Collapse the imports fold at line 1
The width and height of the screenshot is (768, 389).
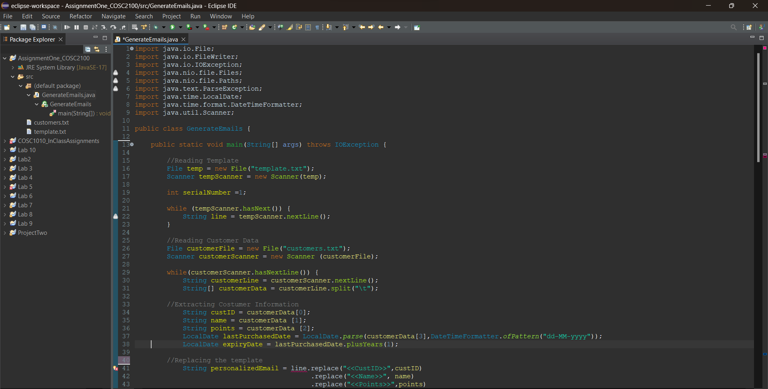point(132,49)
